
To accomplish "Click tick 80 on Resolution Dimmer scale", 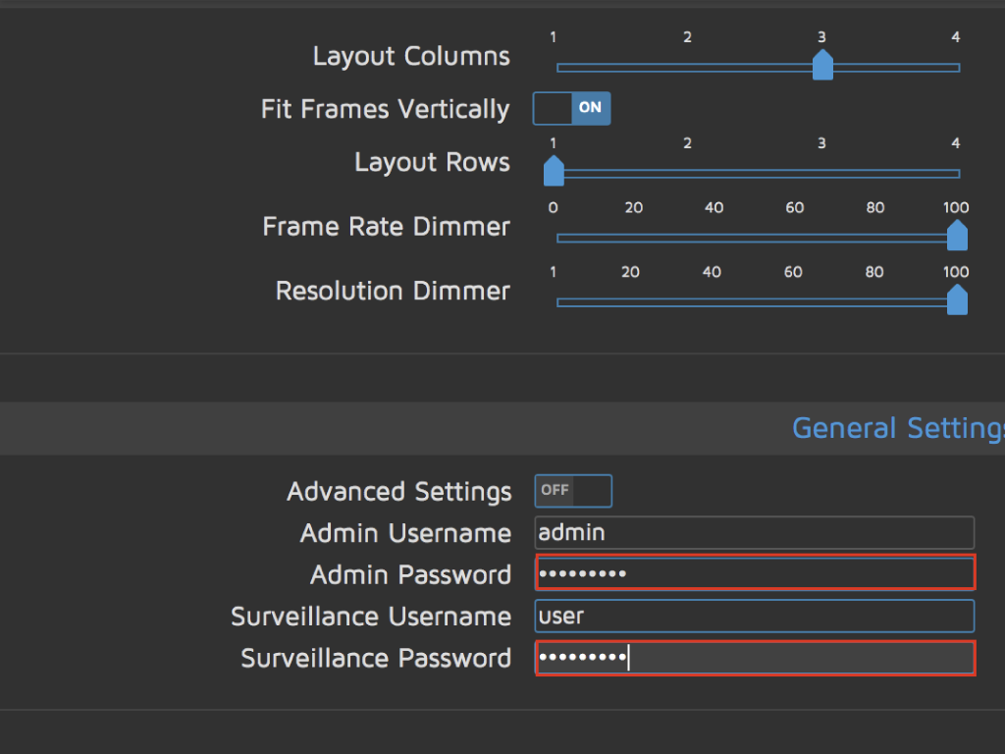I will click(x=874, y=272).
